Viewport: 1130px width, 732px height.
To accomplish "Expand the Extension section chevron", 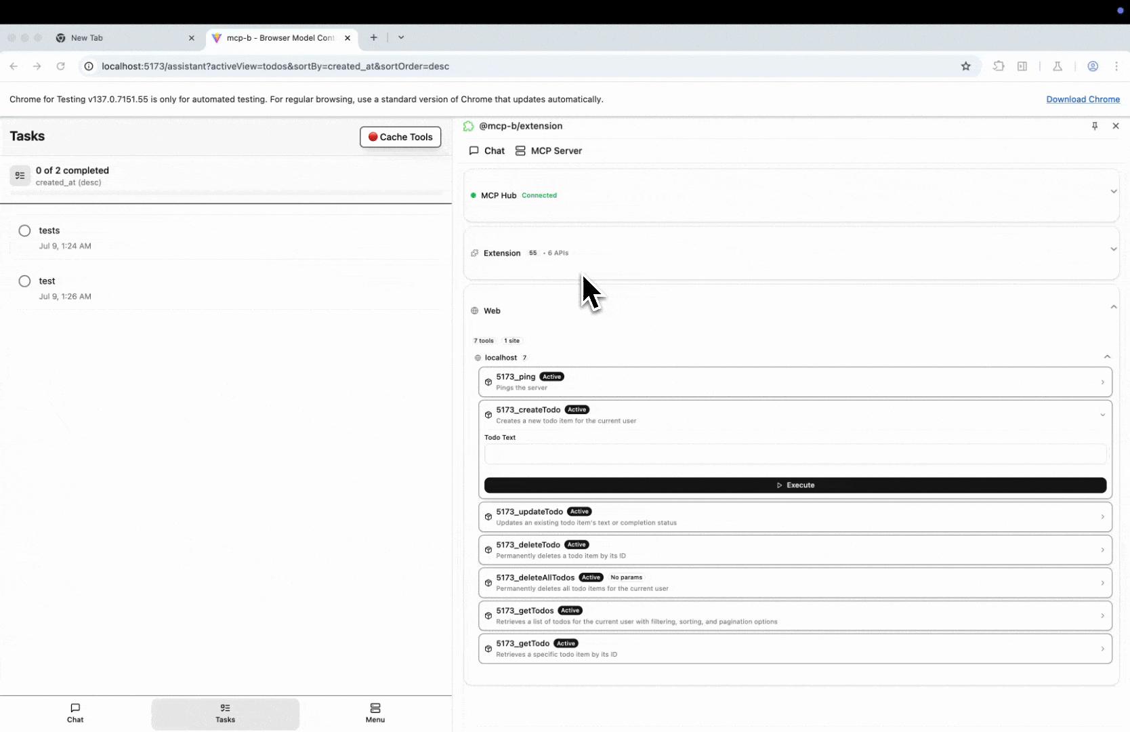I will point(1113,249).
